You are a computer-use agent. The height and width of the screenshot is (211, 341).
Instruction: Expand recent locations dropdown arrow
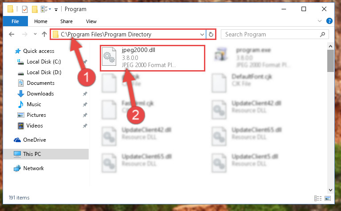35,34
